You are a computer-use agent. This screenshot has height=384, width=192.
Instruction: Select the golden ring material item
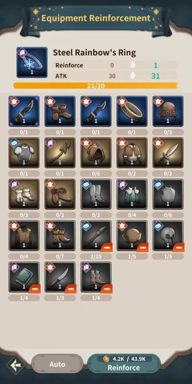coord(132,111)
